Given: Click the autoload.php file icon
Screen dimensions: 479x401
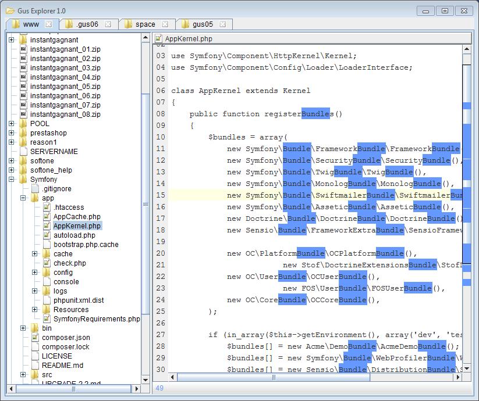Looking at the screenshot, I should (47, 235).
